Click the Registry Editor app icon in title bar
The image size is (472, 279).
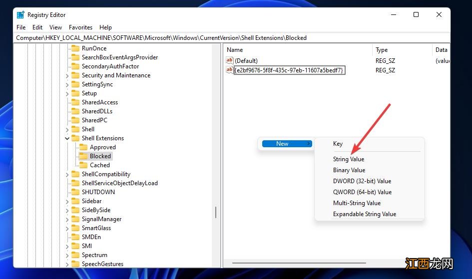point(20,15)
